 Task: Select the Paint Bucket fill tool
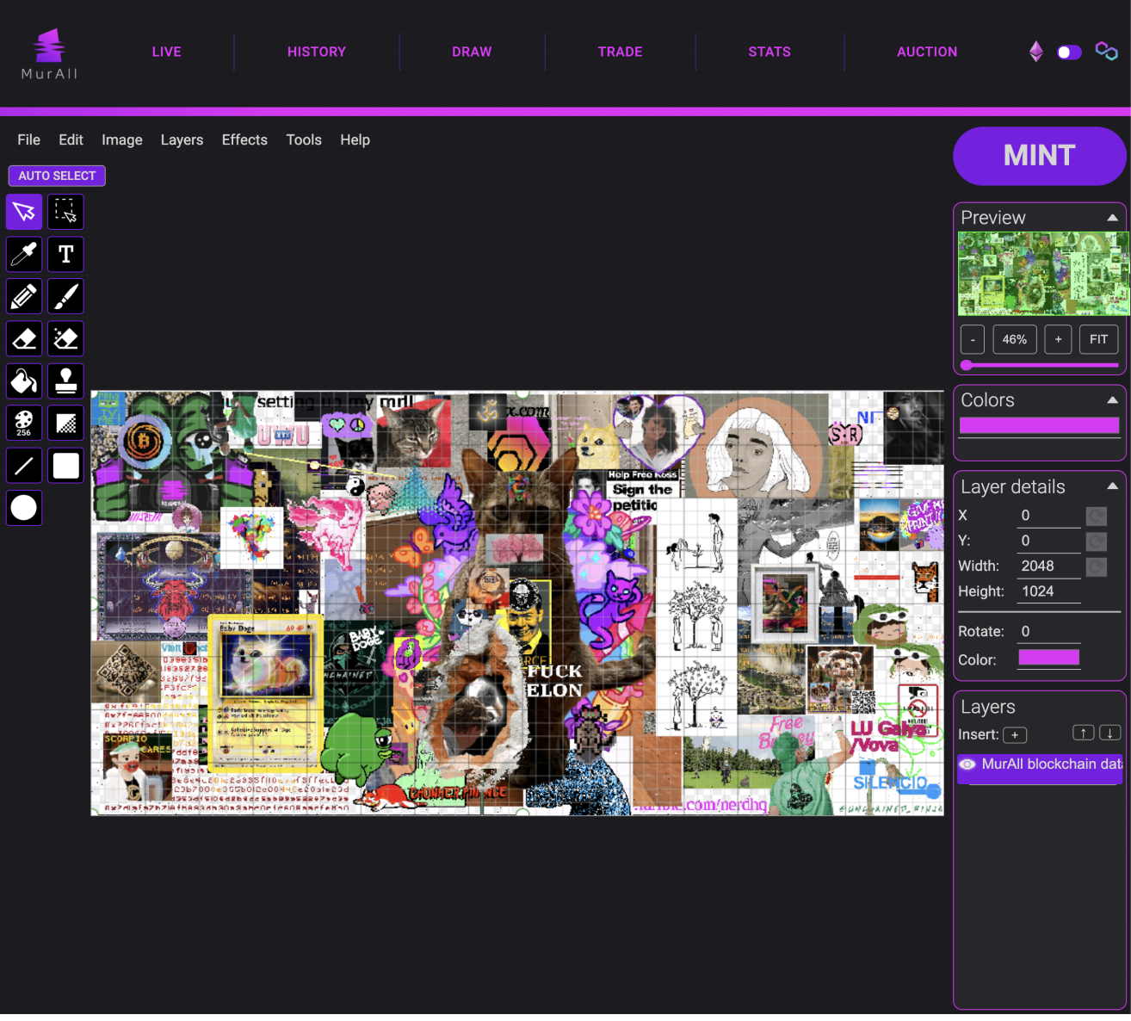point(24,381)
